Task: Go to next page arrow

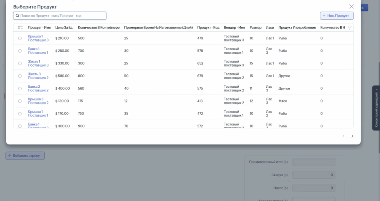Action: coord(352,136)
